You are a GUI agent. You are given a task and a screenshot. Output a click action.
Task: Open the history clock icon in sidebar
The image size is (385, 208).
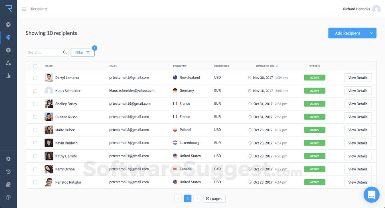coord(8,172)
